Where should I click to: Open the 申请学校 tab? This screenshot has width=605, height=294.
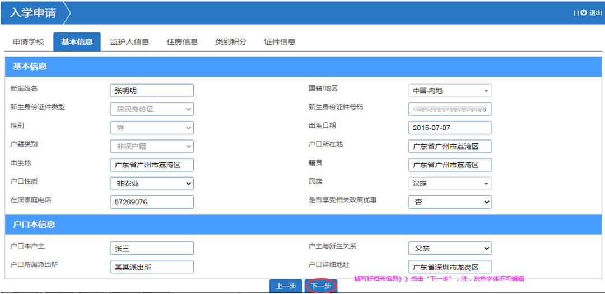[29, 42]
